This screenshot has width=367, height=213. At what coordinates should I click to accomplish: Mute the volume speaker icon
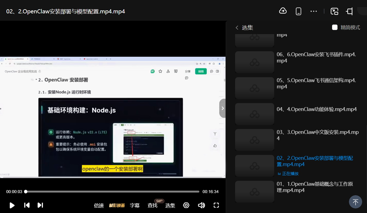click(201, 205)
